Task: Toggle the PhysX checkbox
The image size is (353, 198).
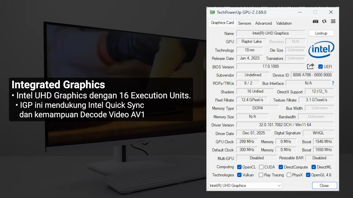Action: pyautogui.click(x=289, y=175)
